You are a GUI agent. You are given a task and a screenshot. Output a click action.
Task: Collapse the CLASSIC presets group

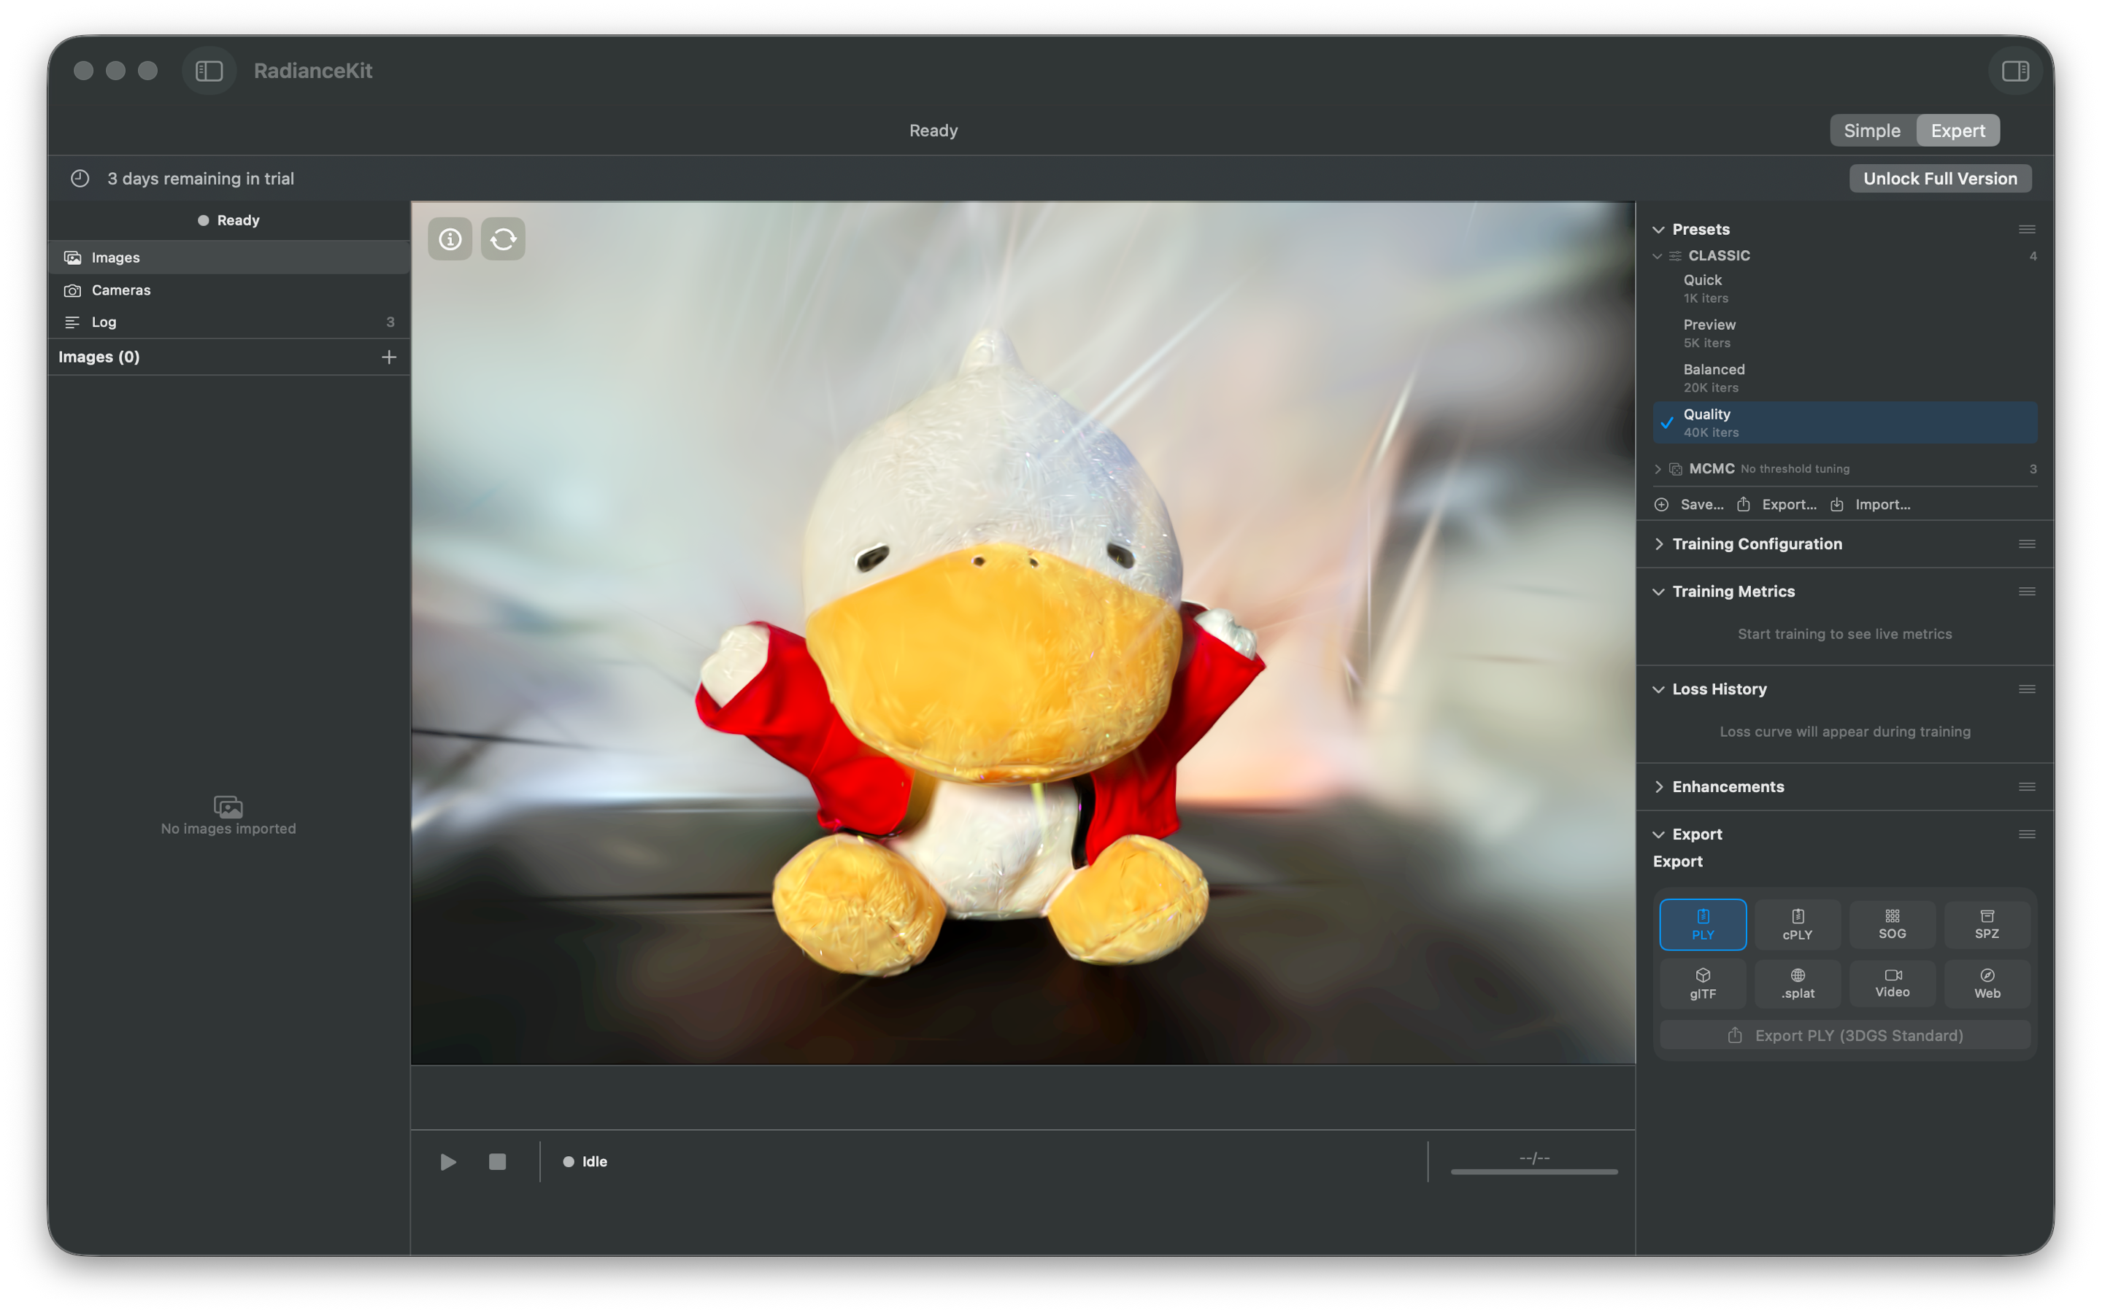[x=1658, y=255]
